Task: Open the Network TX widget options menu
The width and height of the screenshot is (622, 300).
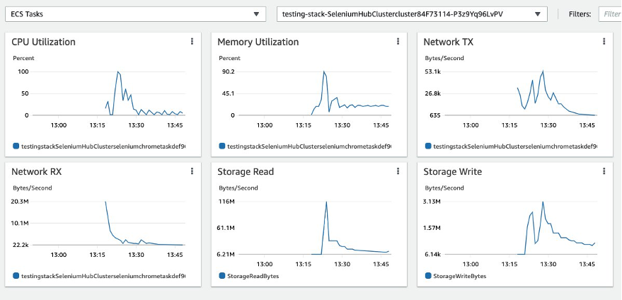Action: [604, 41]
